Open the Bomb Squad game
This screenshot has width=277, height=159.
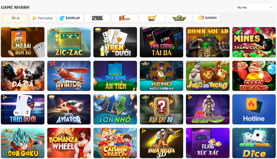[x=208, y=42]
